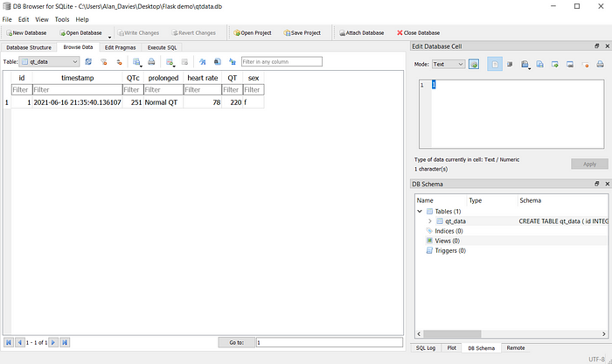Screen dimensions: 612x364
Task: Expand the qt_data table in DB Schema
Action: click(x=430, y=221)
